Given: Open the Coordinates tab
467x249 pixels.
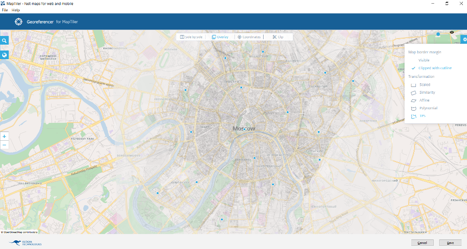Looking at the screenshot, I should pyautogui.click(x=249, y=37).
